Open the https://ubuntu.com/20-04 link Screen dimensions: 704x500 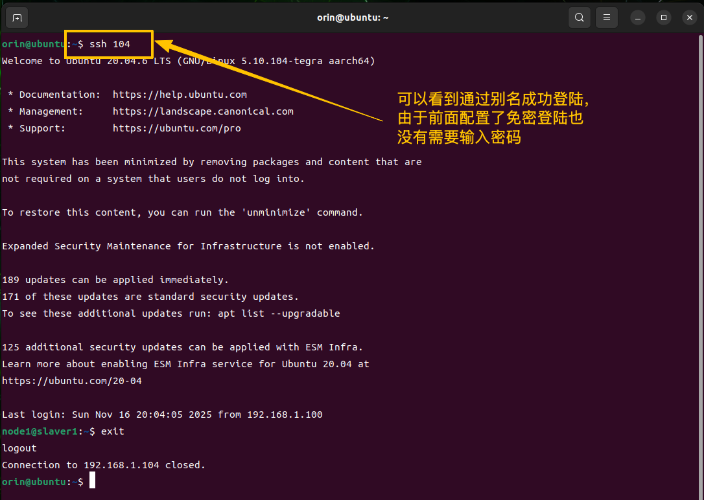click(x=72, y=381)
